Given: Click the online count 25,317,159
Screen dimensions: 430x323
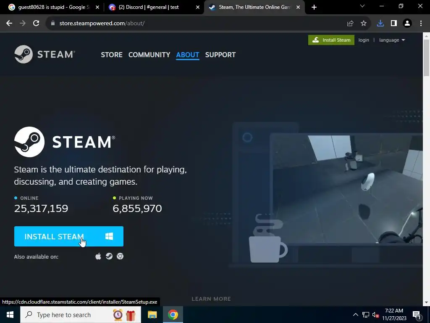Looking at the screenshot, I should pos(41,209).
